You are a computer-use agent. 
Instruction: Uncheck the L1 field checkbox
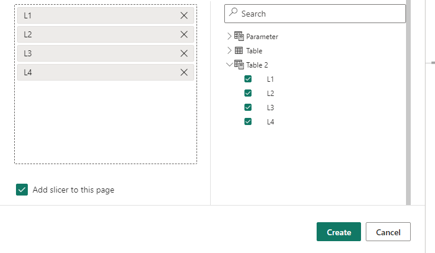[248, 79]
